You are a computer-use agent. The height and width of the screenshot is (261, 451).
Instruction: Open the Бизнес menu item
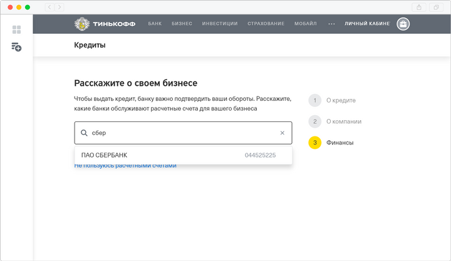182,24
